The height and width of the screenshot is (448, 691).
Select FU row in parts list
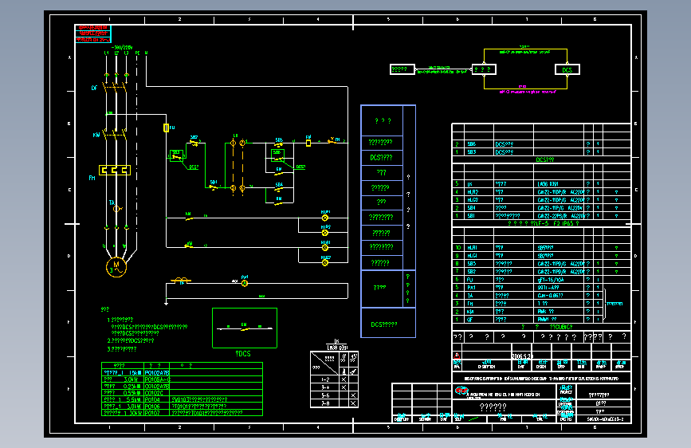[x=541, y=280]
